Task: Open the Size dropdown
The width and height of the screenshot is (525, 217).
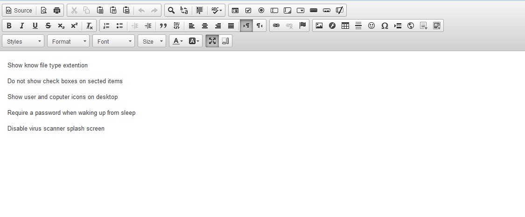Action: point(152,41)
